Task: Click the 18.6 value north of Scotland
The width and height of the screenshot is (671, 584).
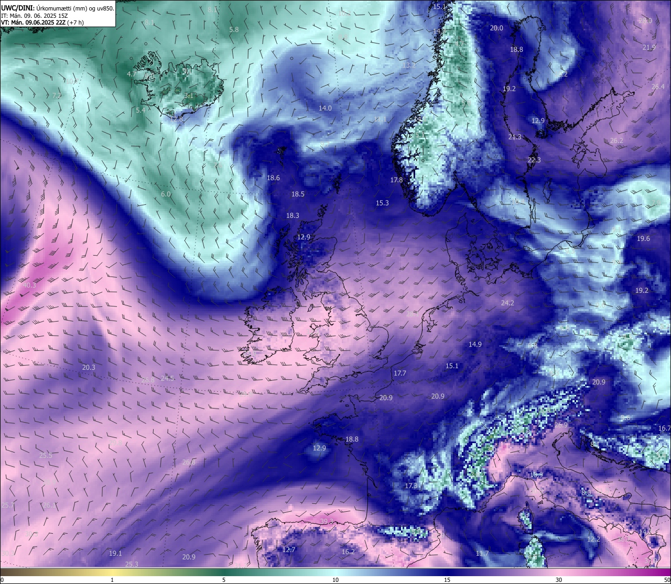Action: (x=273, y=178)
